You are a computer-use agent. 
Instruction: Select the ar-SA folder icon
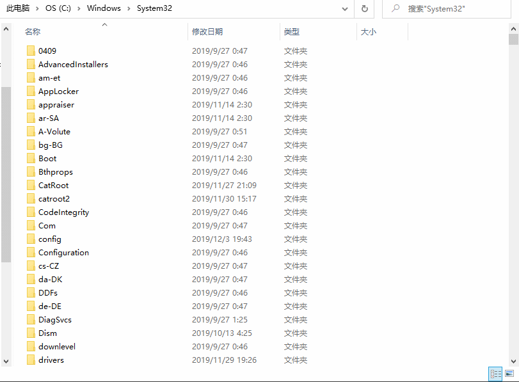click(31, 118)
